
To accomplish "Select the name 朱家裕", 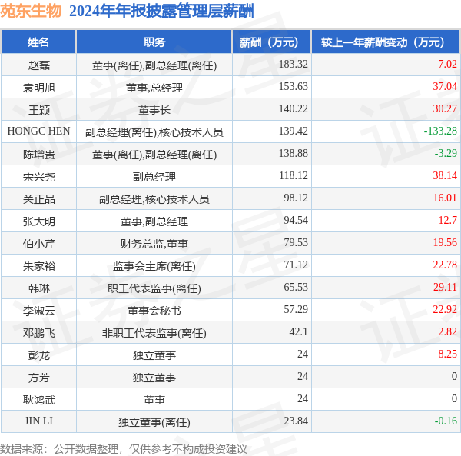I will point(39,266).
